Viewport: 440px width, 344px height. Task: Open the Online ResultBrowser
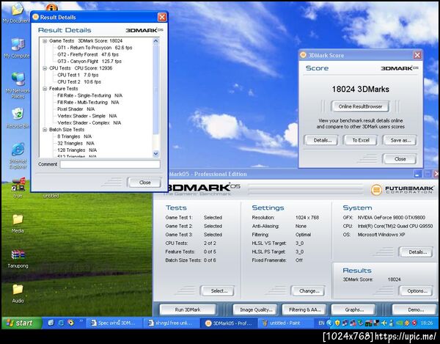coord(360,106)
